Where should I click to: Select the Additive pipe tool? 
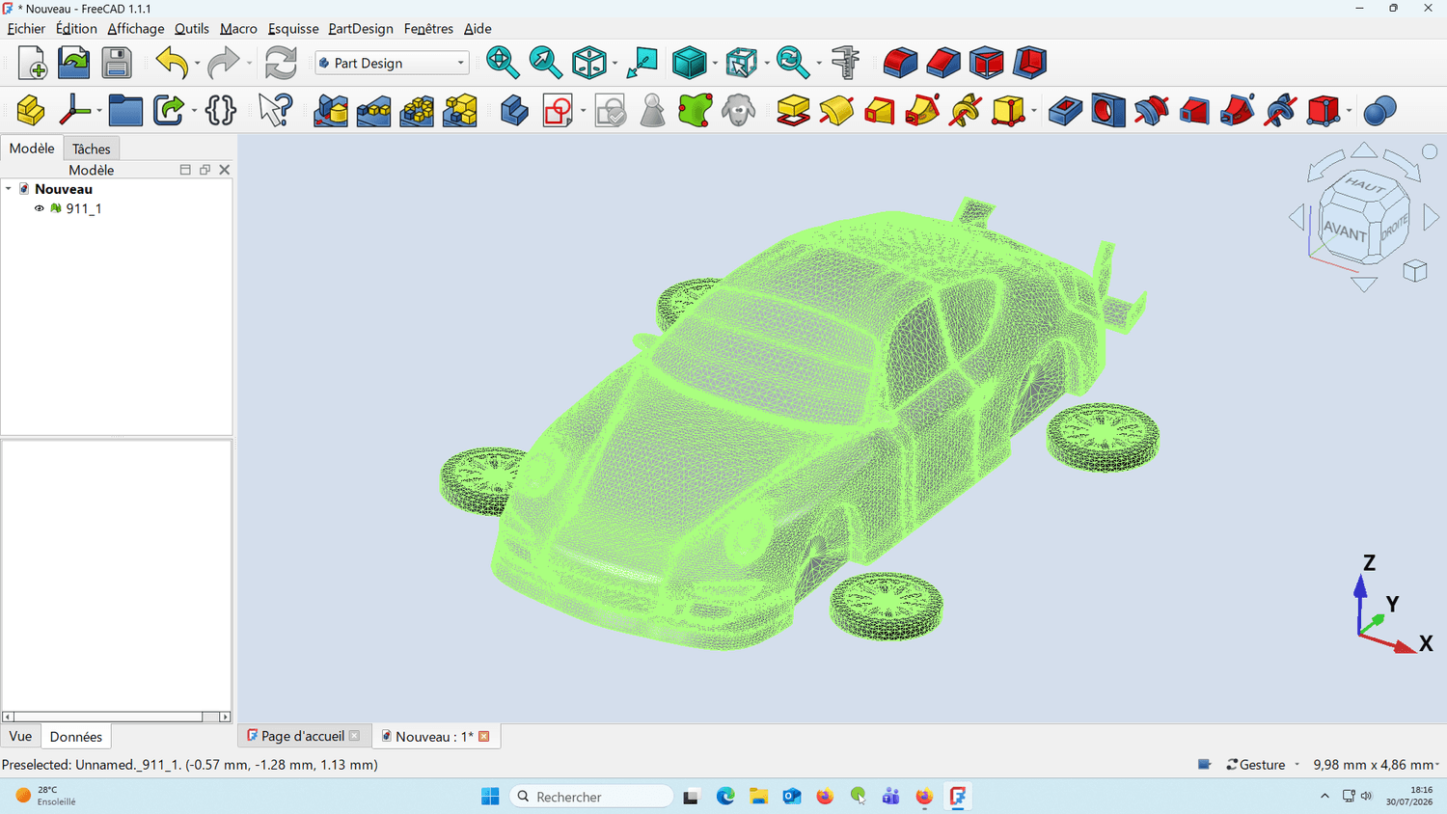(922, 111)
